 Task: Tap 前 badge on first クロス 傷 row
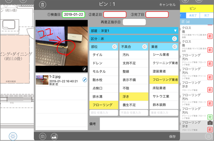click(210, 36)
